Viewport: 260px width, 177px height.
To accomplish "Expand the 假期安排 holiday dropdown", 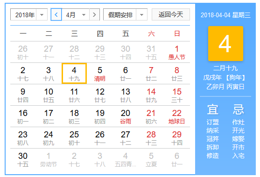I will coord(125,15).
